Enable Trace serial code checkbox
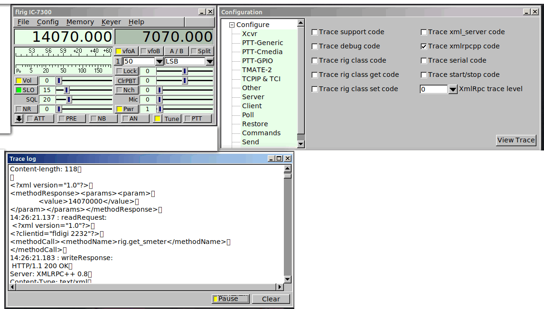The width and height of the screenshot is (544, 309). 424,61
